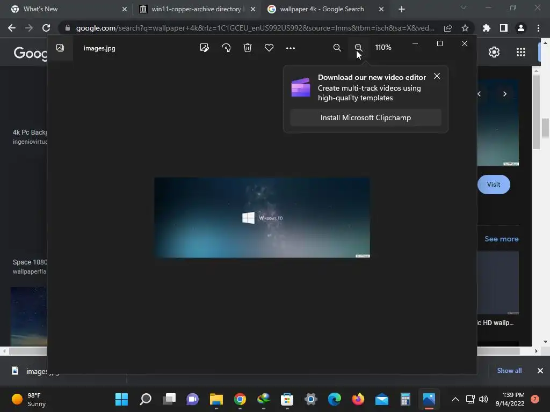Viewport: 550px width, 412px height.
Task: Click the Google logo
Action: tap(30, 53)
